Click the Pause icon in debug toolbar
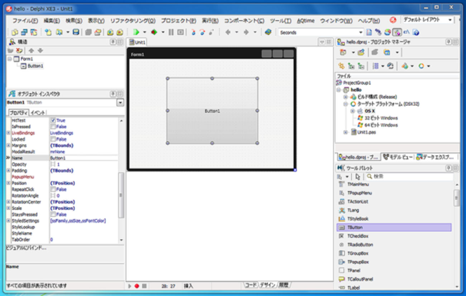The height and width of the screenshot is (296, 466). (171, 32)
